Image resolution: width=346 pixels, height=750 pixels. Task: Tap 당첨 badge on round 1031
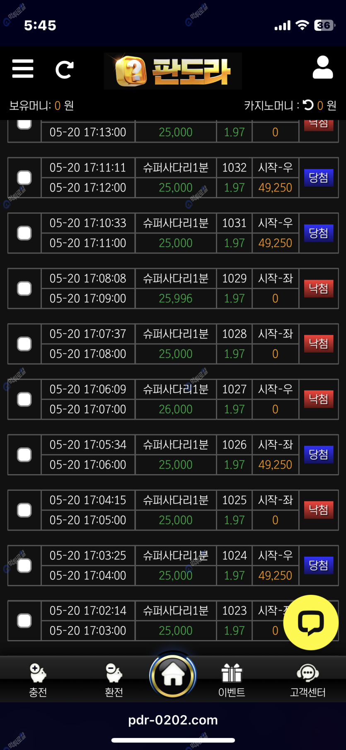point(318,233)
